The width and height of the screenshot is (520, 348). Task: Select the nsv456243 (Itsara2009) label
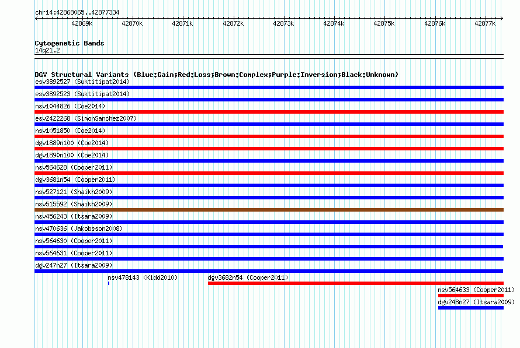pyautogui.click(x=74, y=216)
